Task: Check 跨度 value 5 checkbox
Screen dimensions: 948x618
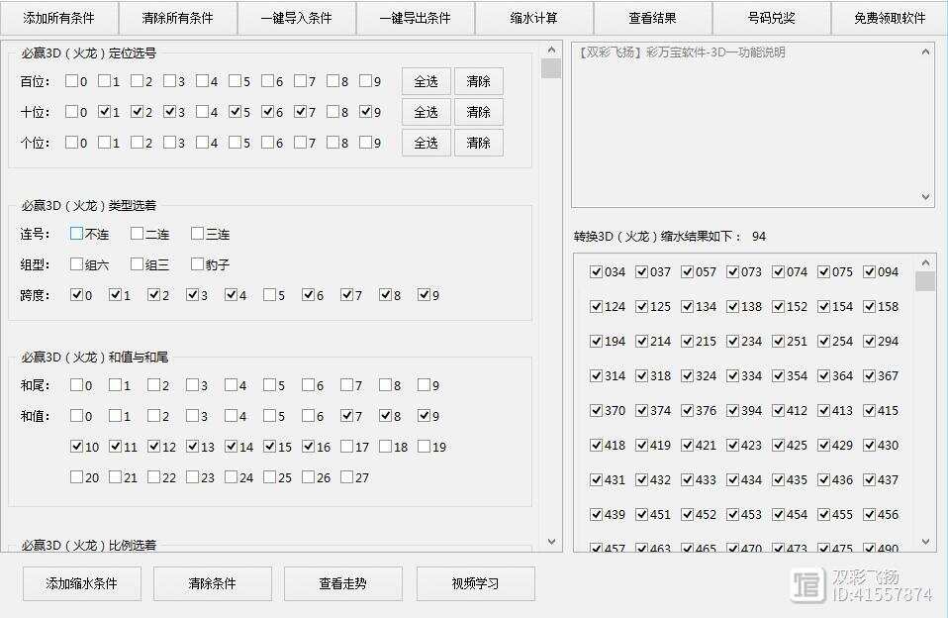Action: (269, 294)
